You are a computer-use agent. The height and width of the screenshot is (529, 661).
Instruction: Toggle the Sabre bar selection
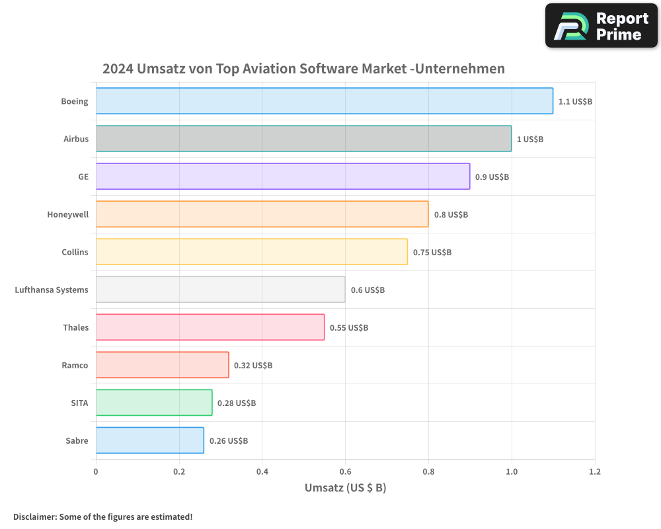tap(149, 440)
